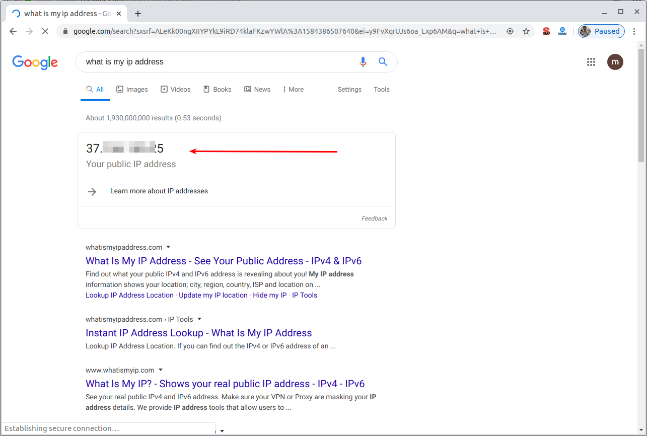Screen dimensions: 647x436
Task: Click the 'www.whatismyip.com' site address
Action: tap(120, 370)
